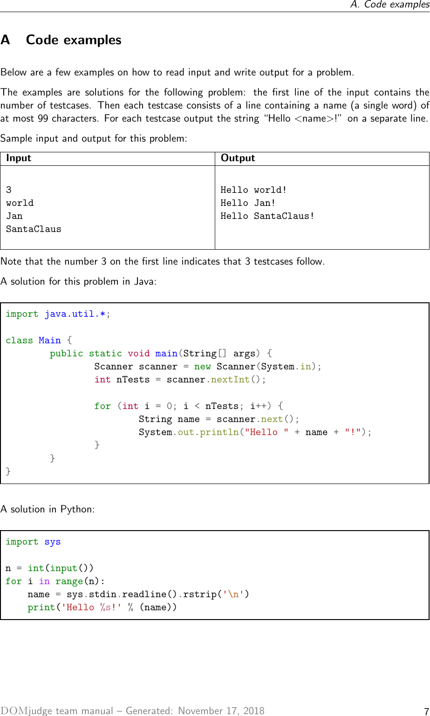430x716 pixels.
Task: Click the 'A. Code examples' page header text
Action: tap(390, 5)
